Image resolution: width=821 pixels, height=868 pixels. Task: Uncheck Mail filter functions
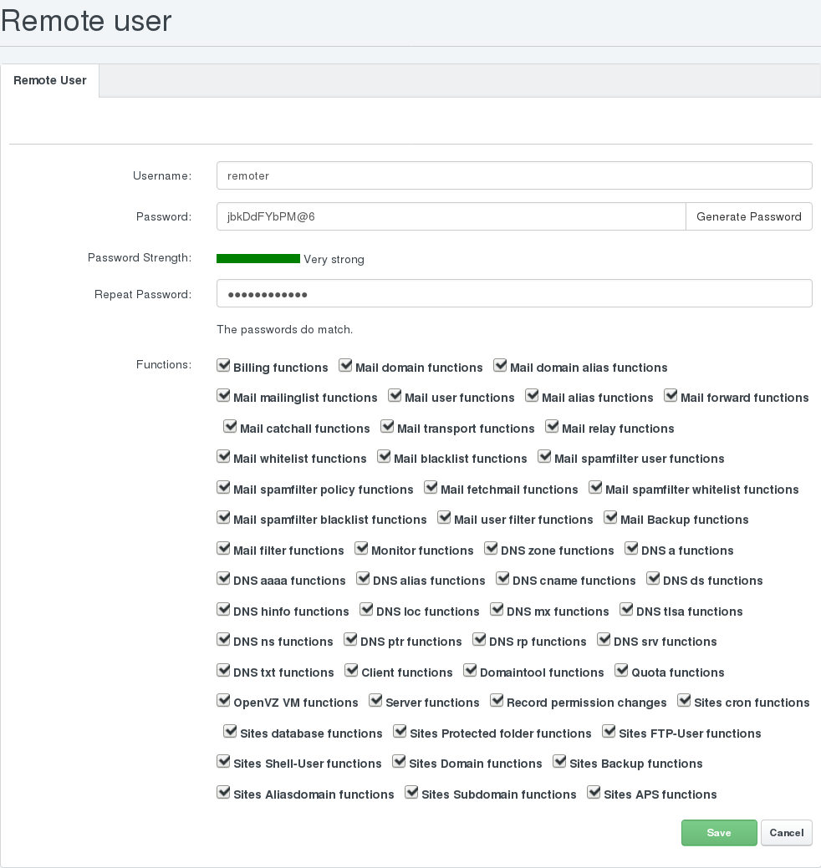(x=223, y=548)
